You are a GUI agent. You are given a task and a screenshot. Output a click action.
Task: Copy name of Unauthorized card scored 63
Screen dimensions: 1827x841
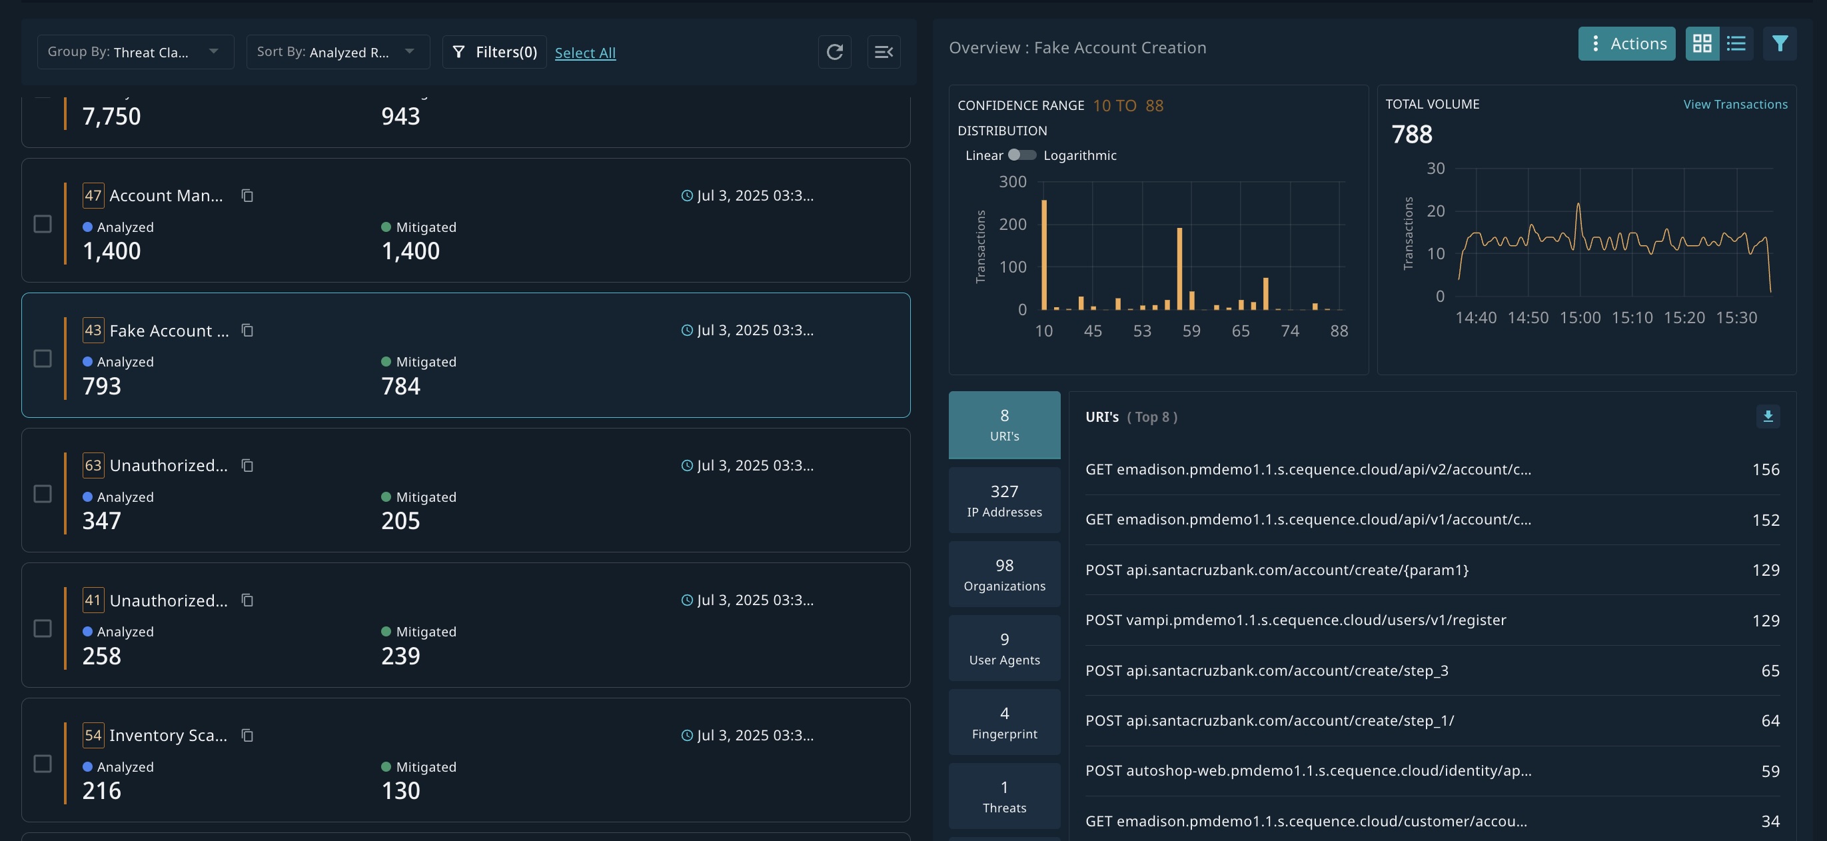tap(247, 465)
